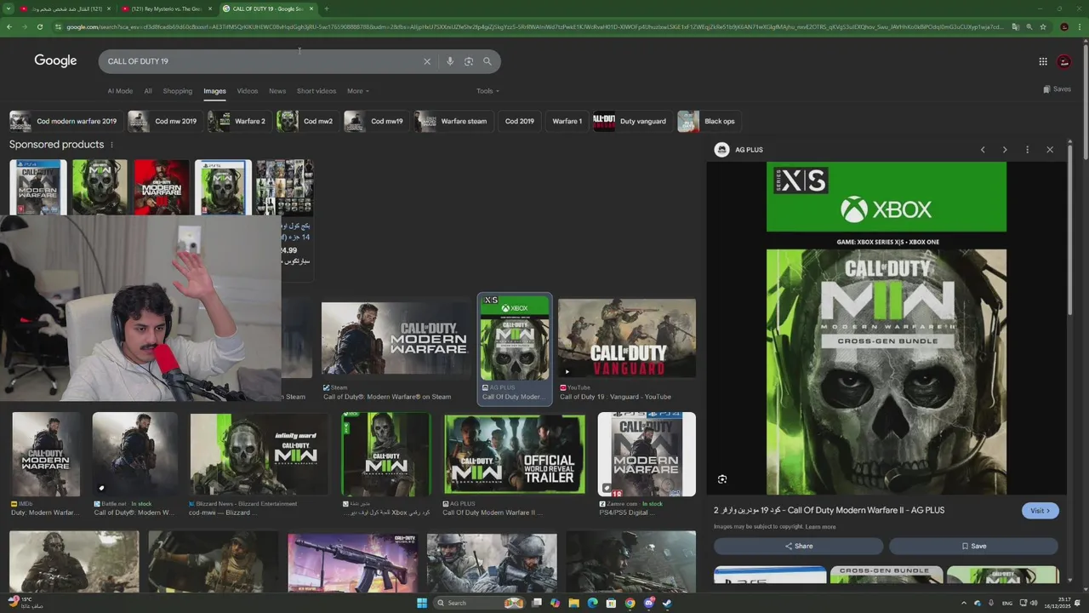Clear the search box with the X icon
1089x613 pixels.
pos(427,61)
